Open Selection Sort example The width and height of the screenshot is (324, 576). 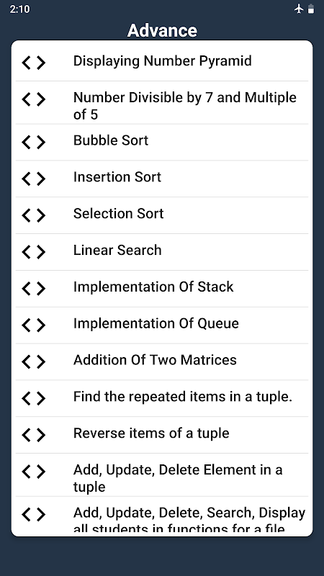click(x=161, y=215)
